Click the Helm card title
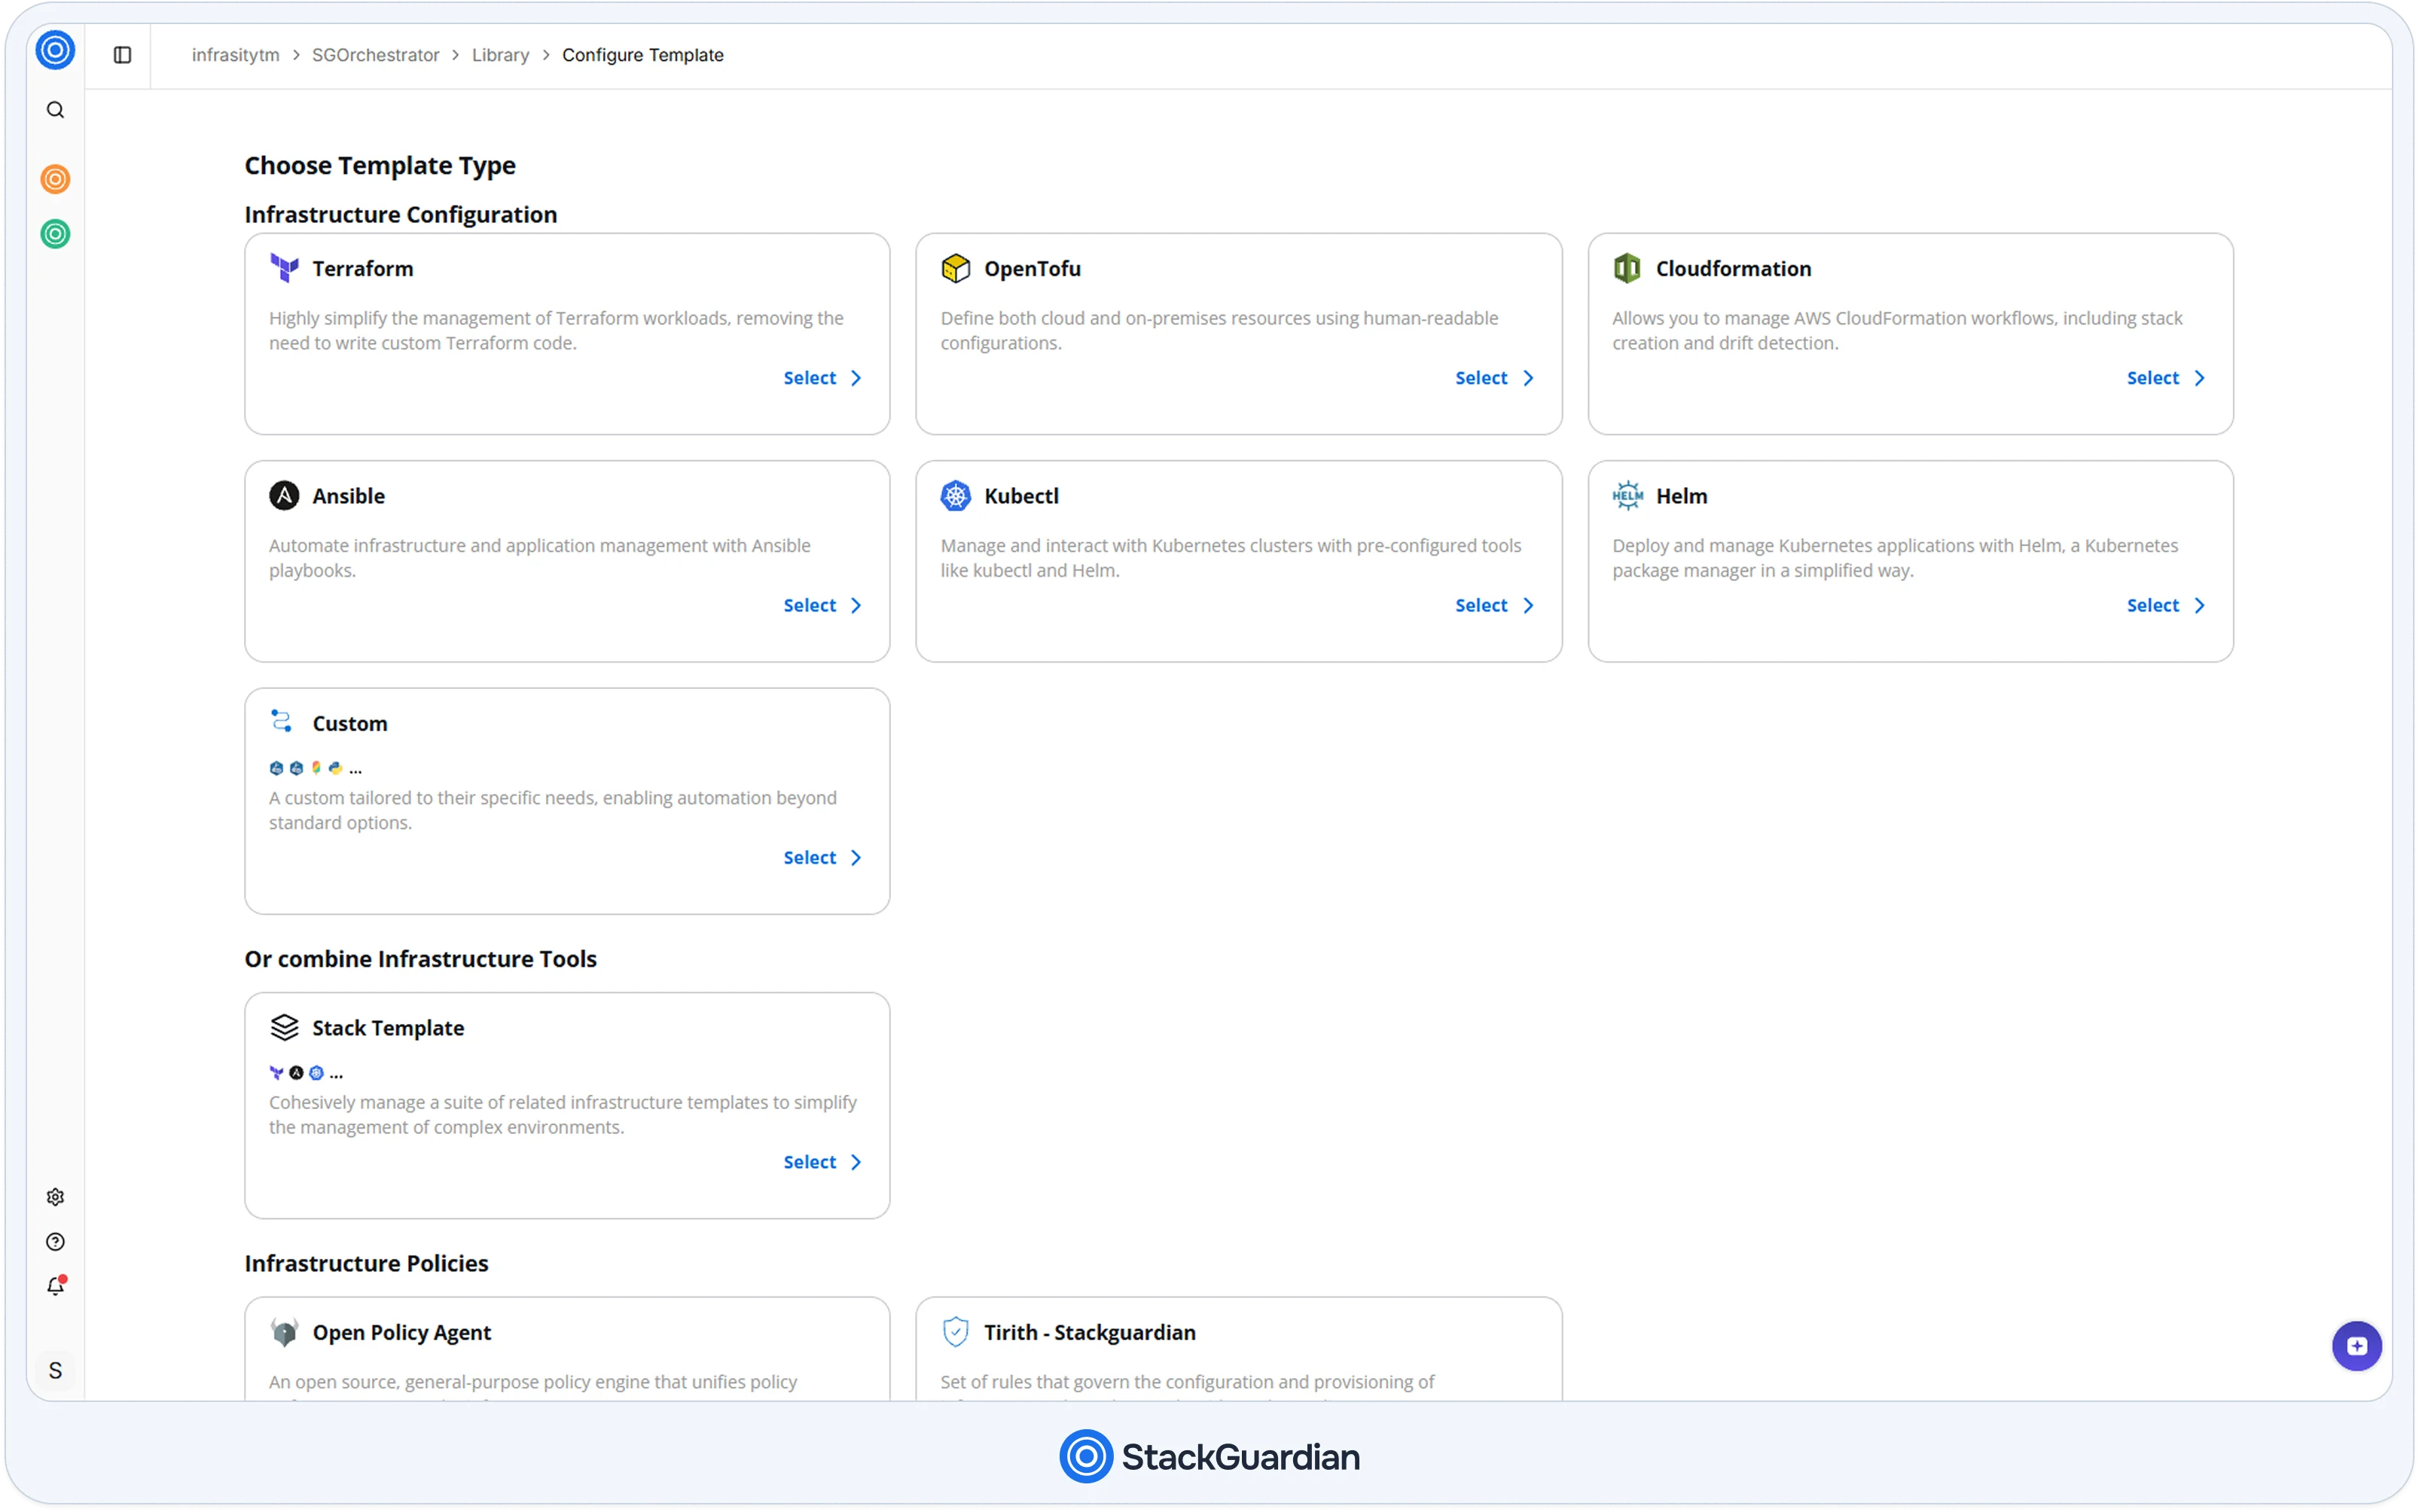Viewport: 2419px width, 1512px height. coord(1681,496)
